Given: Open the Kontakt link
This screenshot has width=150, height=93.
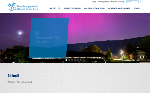Looking at the screenshot, I should point(114,2).
